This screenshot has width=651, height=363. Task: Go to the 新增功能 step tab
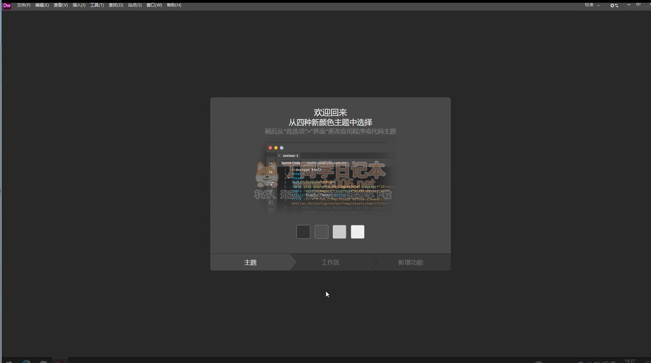point(410,262)
